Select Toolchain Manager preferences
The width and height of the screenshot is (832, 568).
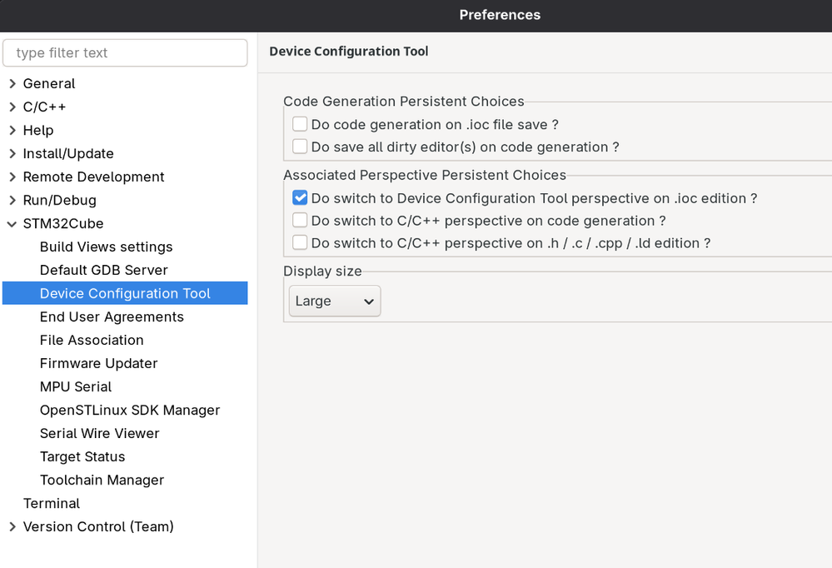coord(102,481)
